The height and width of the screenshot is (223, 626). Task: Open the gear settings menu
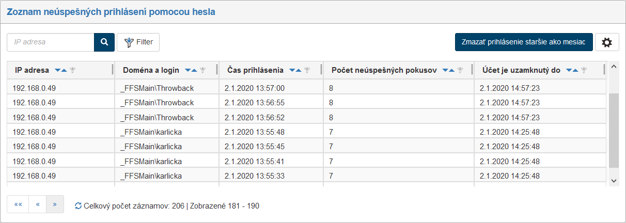(x=607, y=42)
